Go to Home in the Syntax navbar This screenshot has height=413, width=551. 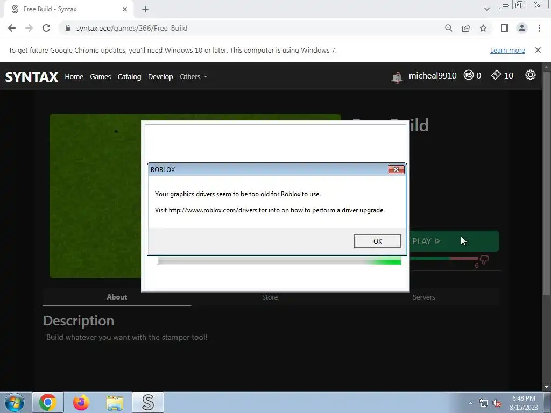74,76
